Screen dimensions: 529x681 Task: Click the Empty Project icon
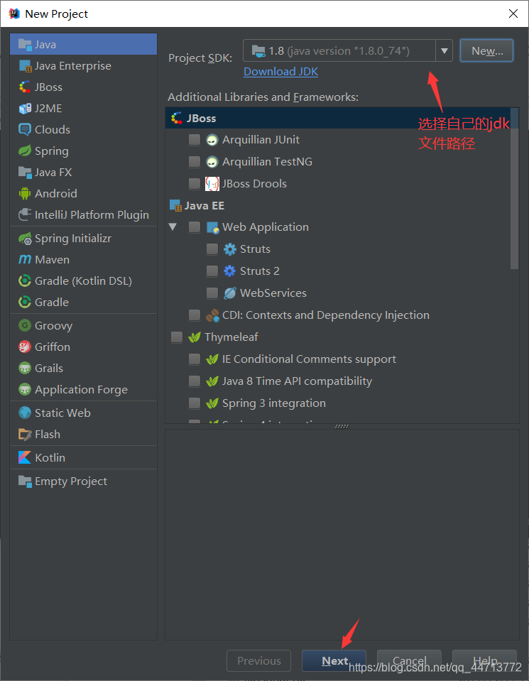[25, 481]
